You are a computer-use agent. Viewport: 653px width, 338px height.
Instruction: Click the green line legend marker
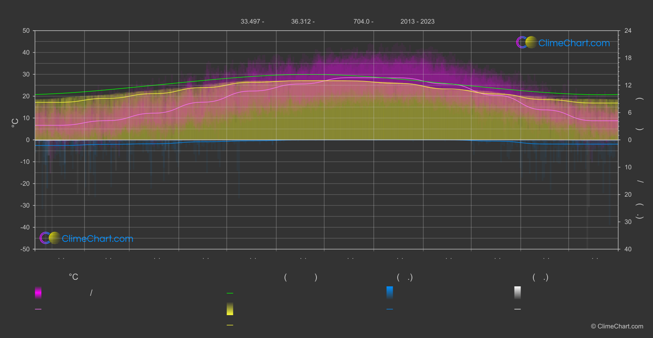tap(230, 293)
